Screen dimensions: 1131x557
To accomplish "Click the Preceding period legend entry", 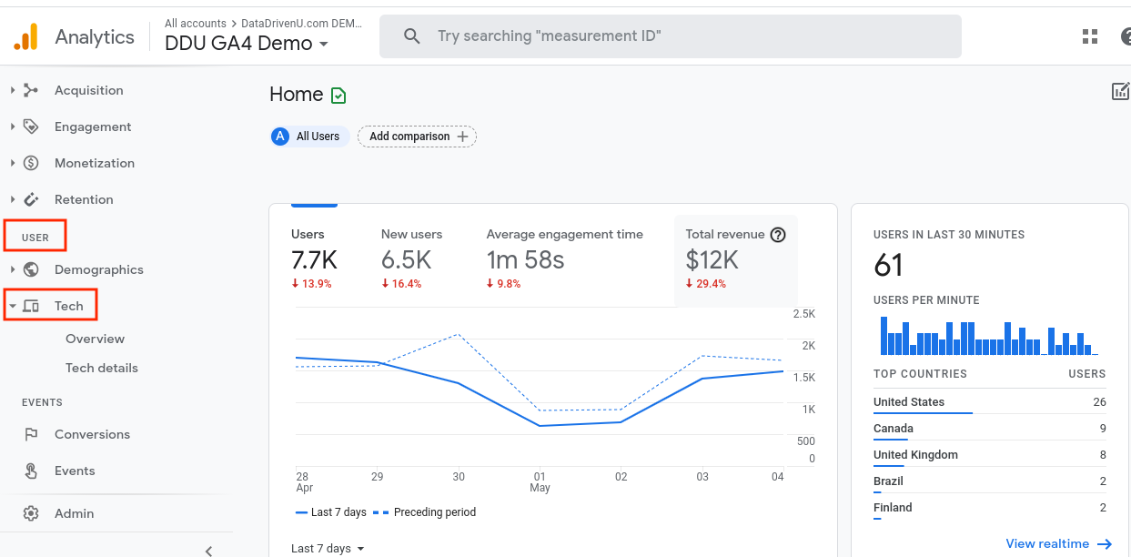I will point(426,512).
